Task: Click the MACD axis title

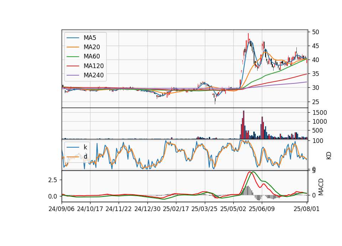Action: 321,187
